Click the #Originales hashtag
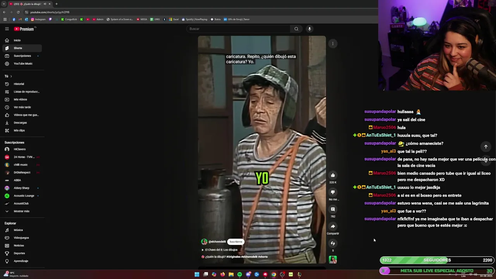Viewport: 496px width, 279px height. 233,257
